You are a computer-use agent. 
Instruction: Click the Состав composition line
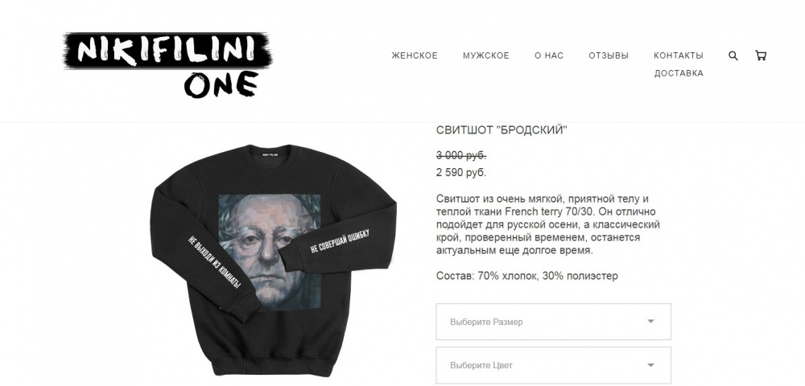click(526, 276)
